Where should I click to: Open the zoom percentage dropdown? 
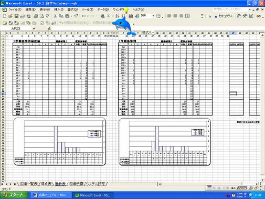click(153, 16)
